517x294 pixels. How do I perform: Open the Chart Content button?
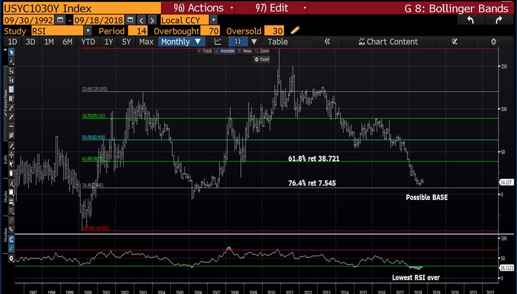click(x=388, y=42)
